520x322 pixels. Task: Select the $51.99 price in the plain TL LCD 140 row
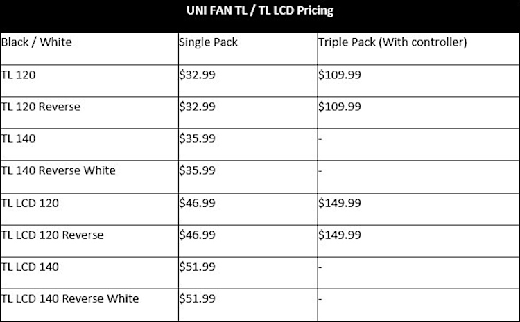[197, 267]
